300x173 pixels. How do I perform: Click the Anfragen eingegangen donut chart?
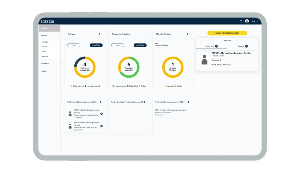[85, 67]
